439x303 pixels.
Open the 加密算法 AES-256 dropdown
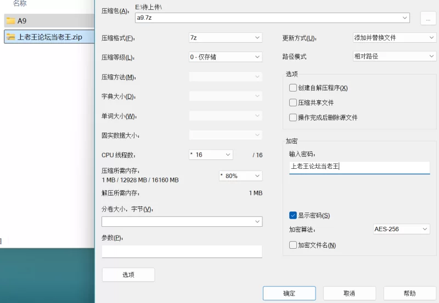401,229
